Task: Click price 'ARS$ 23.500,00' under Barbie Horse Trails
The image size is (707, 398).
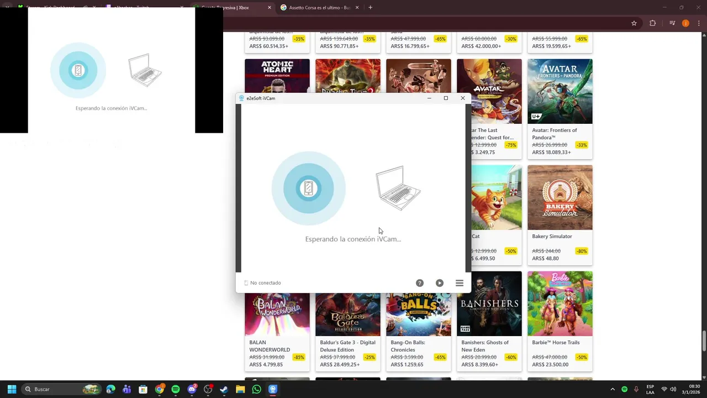Action: [550, 365]
